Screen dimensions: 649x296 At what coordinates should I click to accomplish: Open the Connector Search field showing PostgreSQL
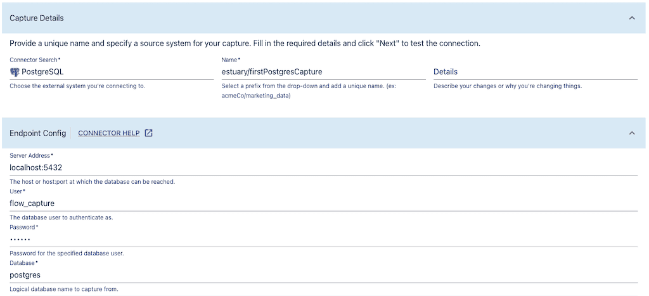(x=112, y=72)
